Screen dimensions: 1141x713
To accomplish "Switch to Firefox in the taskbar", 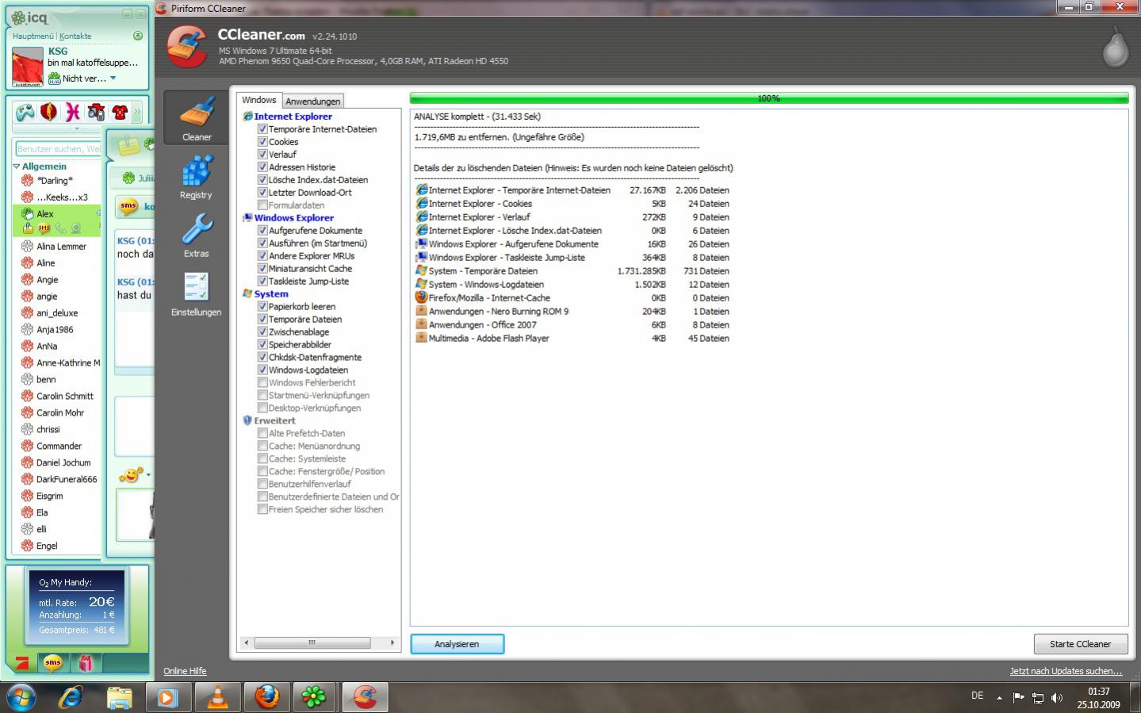I will click(266, 697).
